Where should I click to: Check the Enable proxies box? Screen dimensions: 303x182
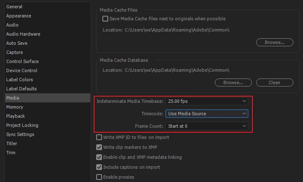pyautogui.click(x=99, y=177)
